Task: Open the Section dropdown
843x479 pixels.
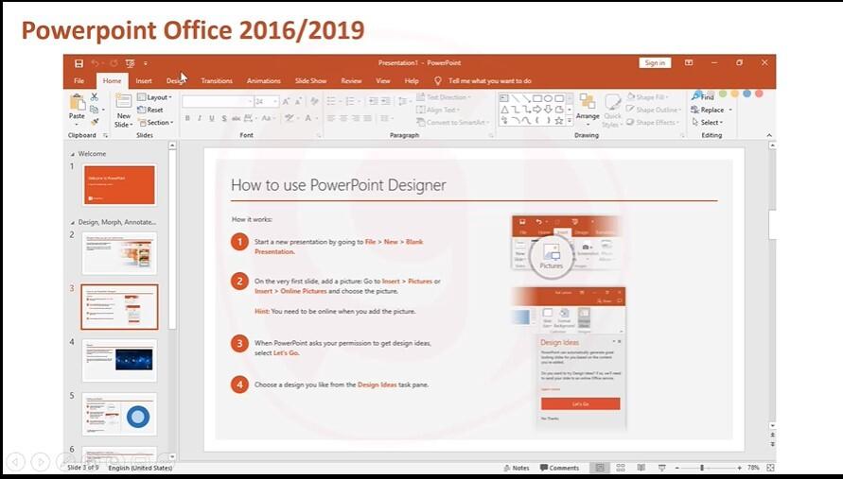Action: pyautogui.click(x=155, y=123)
